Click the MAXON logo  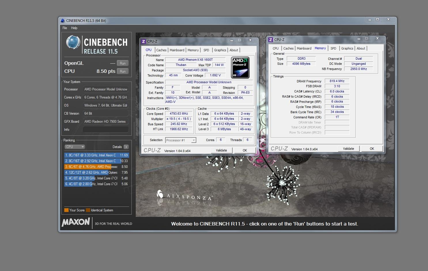(x=76, y=222)
